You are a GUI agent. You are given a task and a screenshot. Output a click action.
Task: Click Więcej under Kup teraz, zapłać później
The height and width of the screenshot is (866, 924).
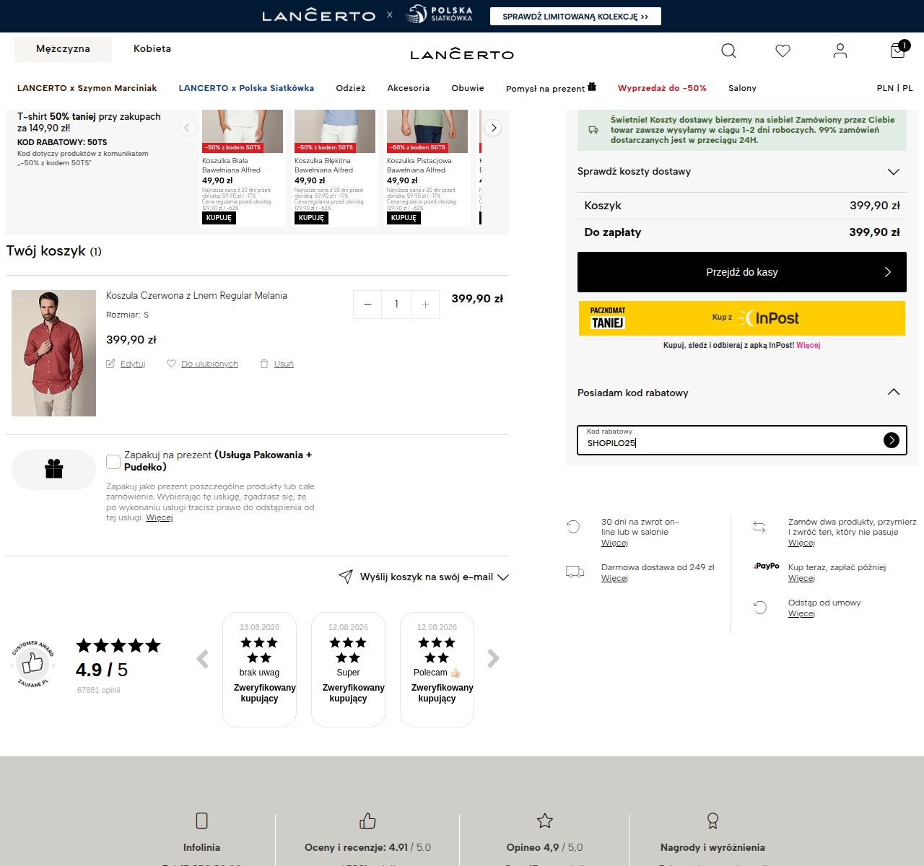801,578
